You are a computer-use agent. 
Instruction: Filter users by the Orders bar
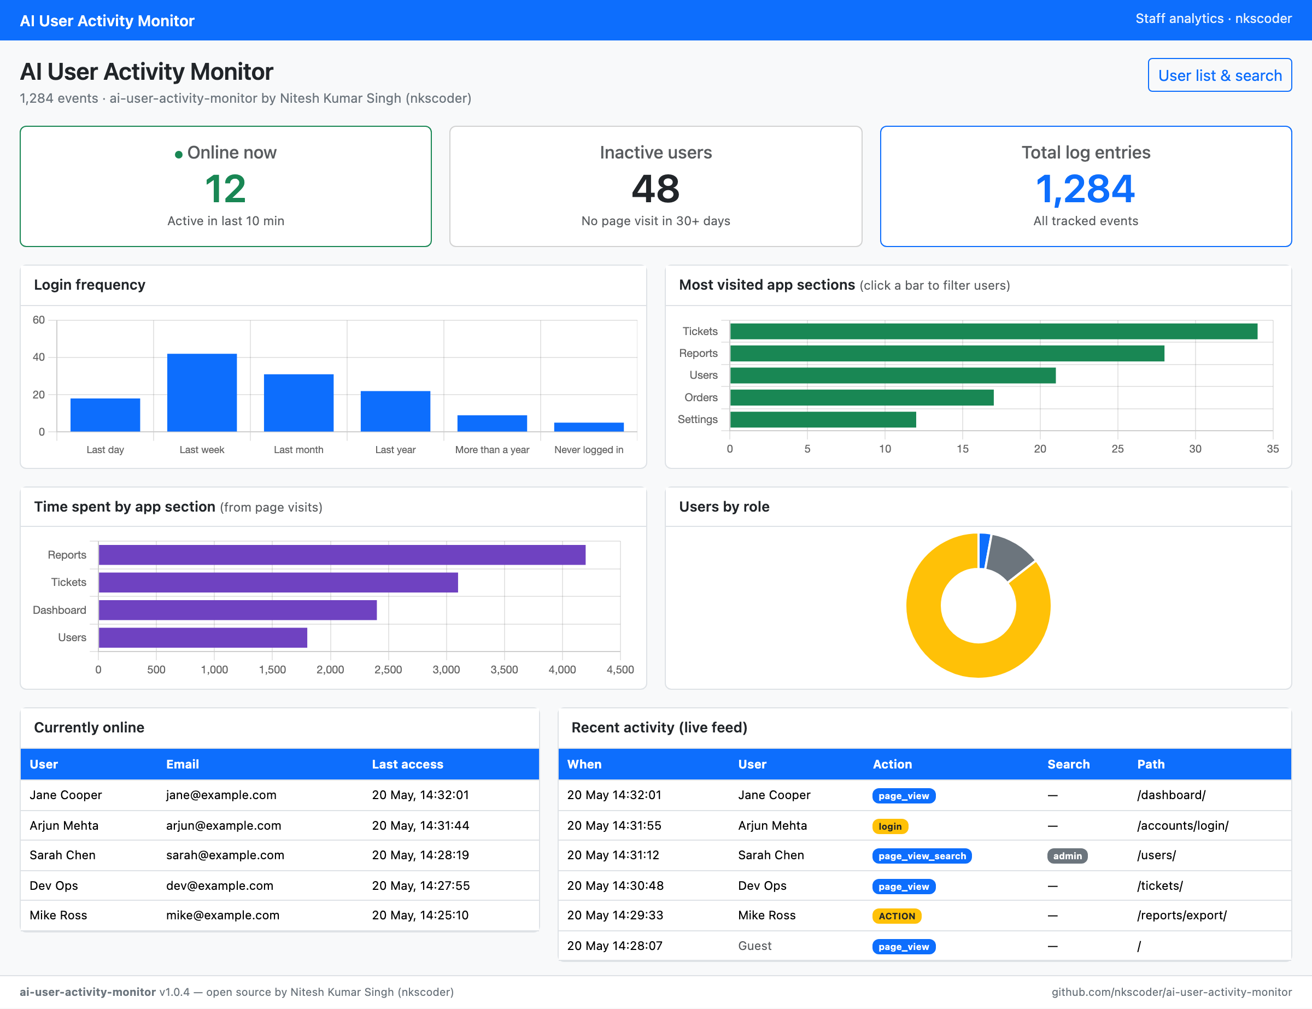click(x=862, y=397)
